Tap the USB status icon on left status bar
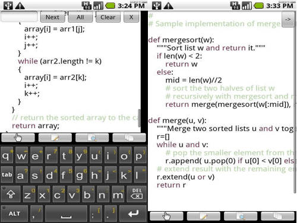 8,5
